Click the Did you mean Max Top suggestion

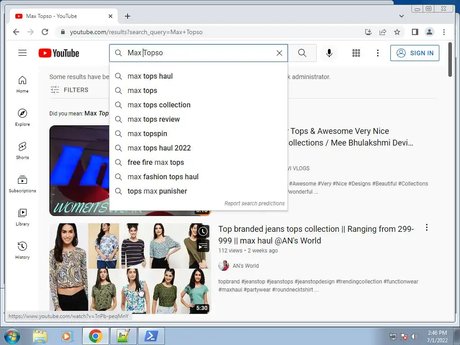point(97,113)
